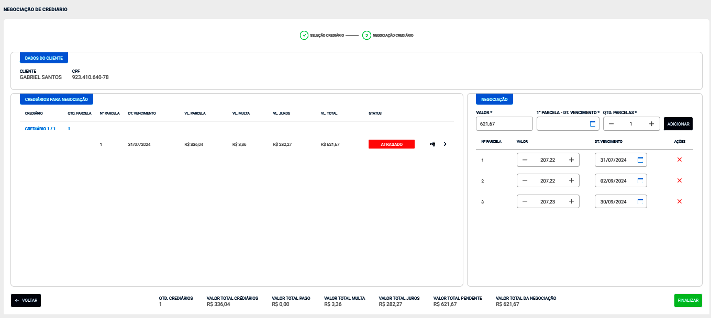Delete installment 1 with red X
This screenshot has height=318, width=711.
(680, 160)
